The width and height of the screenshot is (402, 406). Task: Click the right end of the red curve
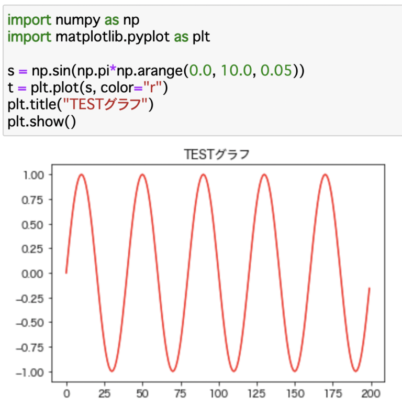point(369,289)
